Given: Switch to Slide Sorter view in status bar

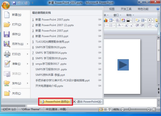Looking at the screenshot, I should 105,110.
